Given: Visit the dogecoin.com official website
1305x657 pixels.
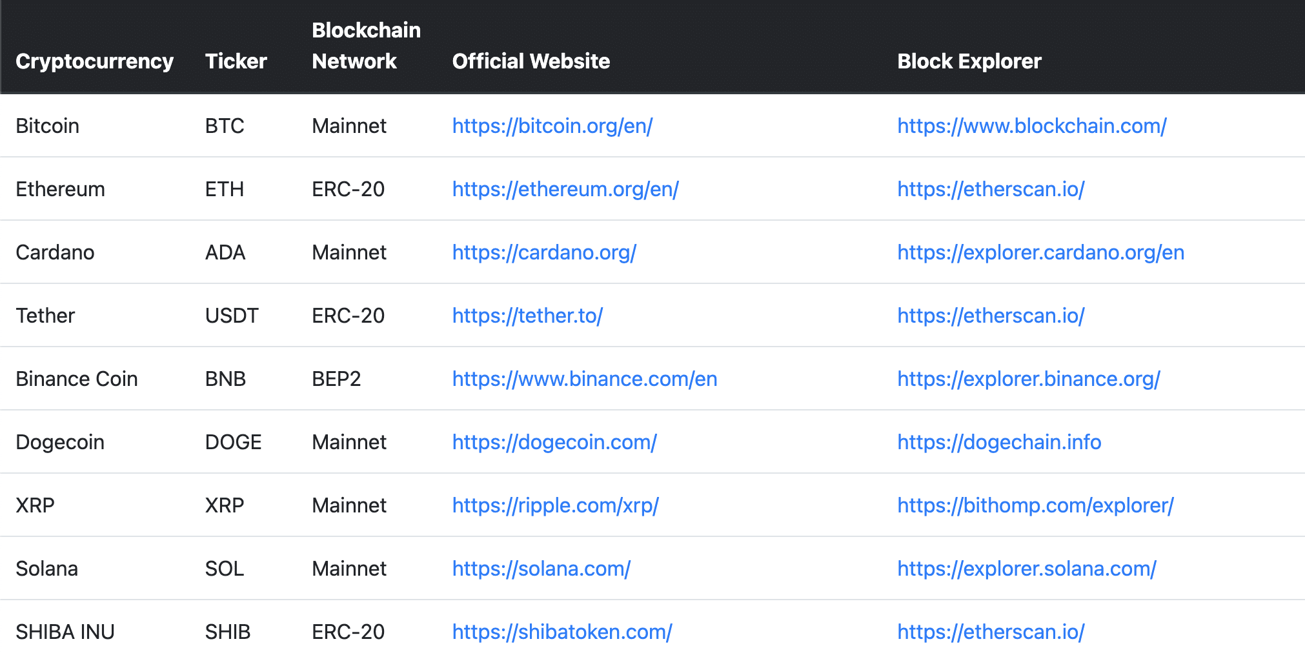Looking at the screenshot, I should coord(554,442).
